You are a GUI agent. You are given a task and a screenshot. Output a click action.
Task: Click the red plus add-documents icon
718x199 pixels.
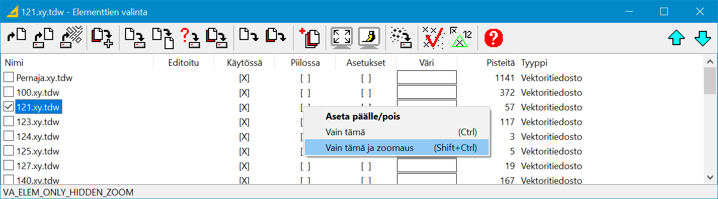click(310, 37)
